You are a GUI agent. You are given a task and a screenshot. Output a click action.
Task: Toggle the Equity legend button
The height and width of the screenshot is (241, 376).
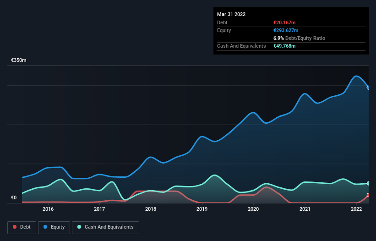(54, 227)
